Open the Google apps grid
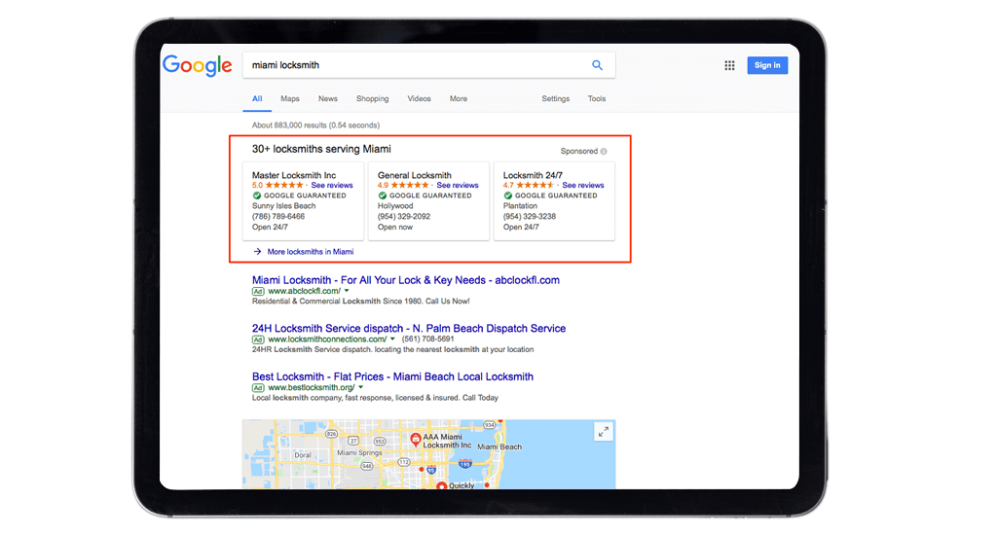This screenshot has width=997, height=536. click(x=729, y=65)
